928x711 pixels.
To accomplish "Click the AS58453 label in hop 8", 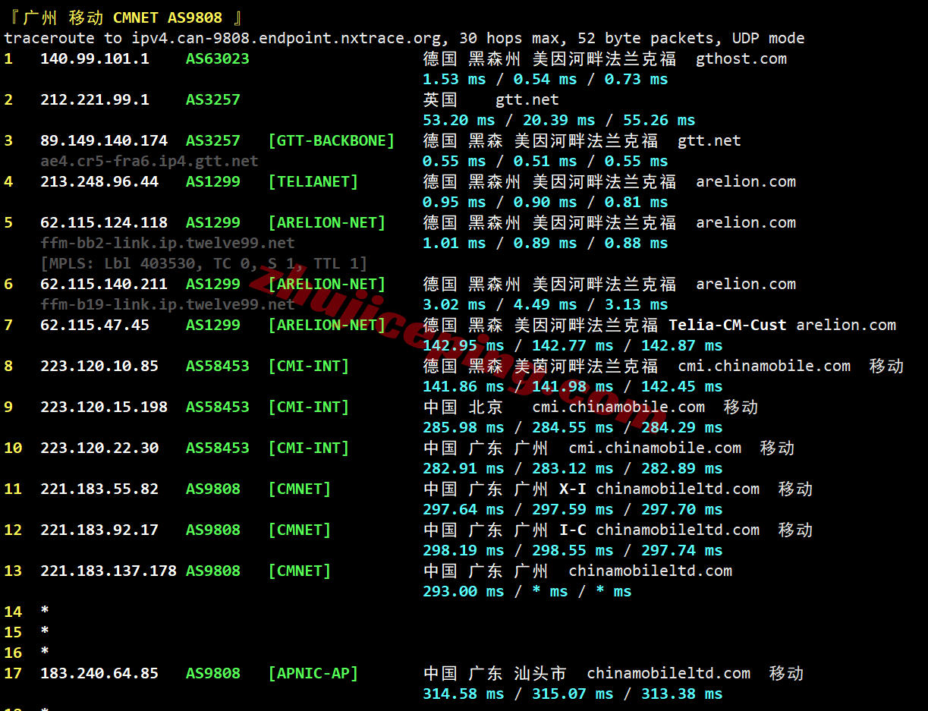I will [217, 366].
